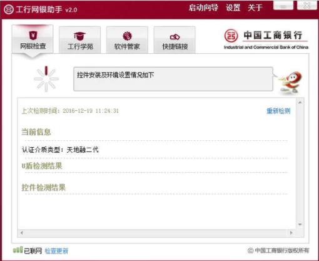Open the 设置 menu
Screen dimensions: 319x261
point(233,8)
